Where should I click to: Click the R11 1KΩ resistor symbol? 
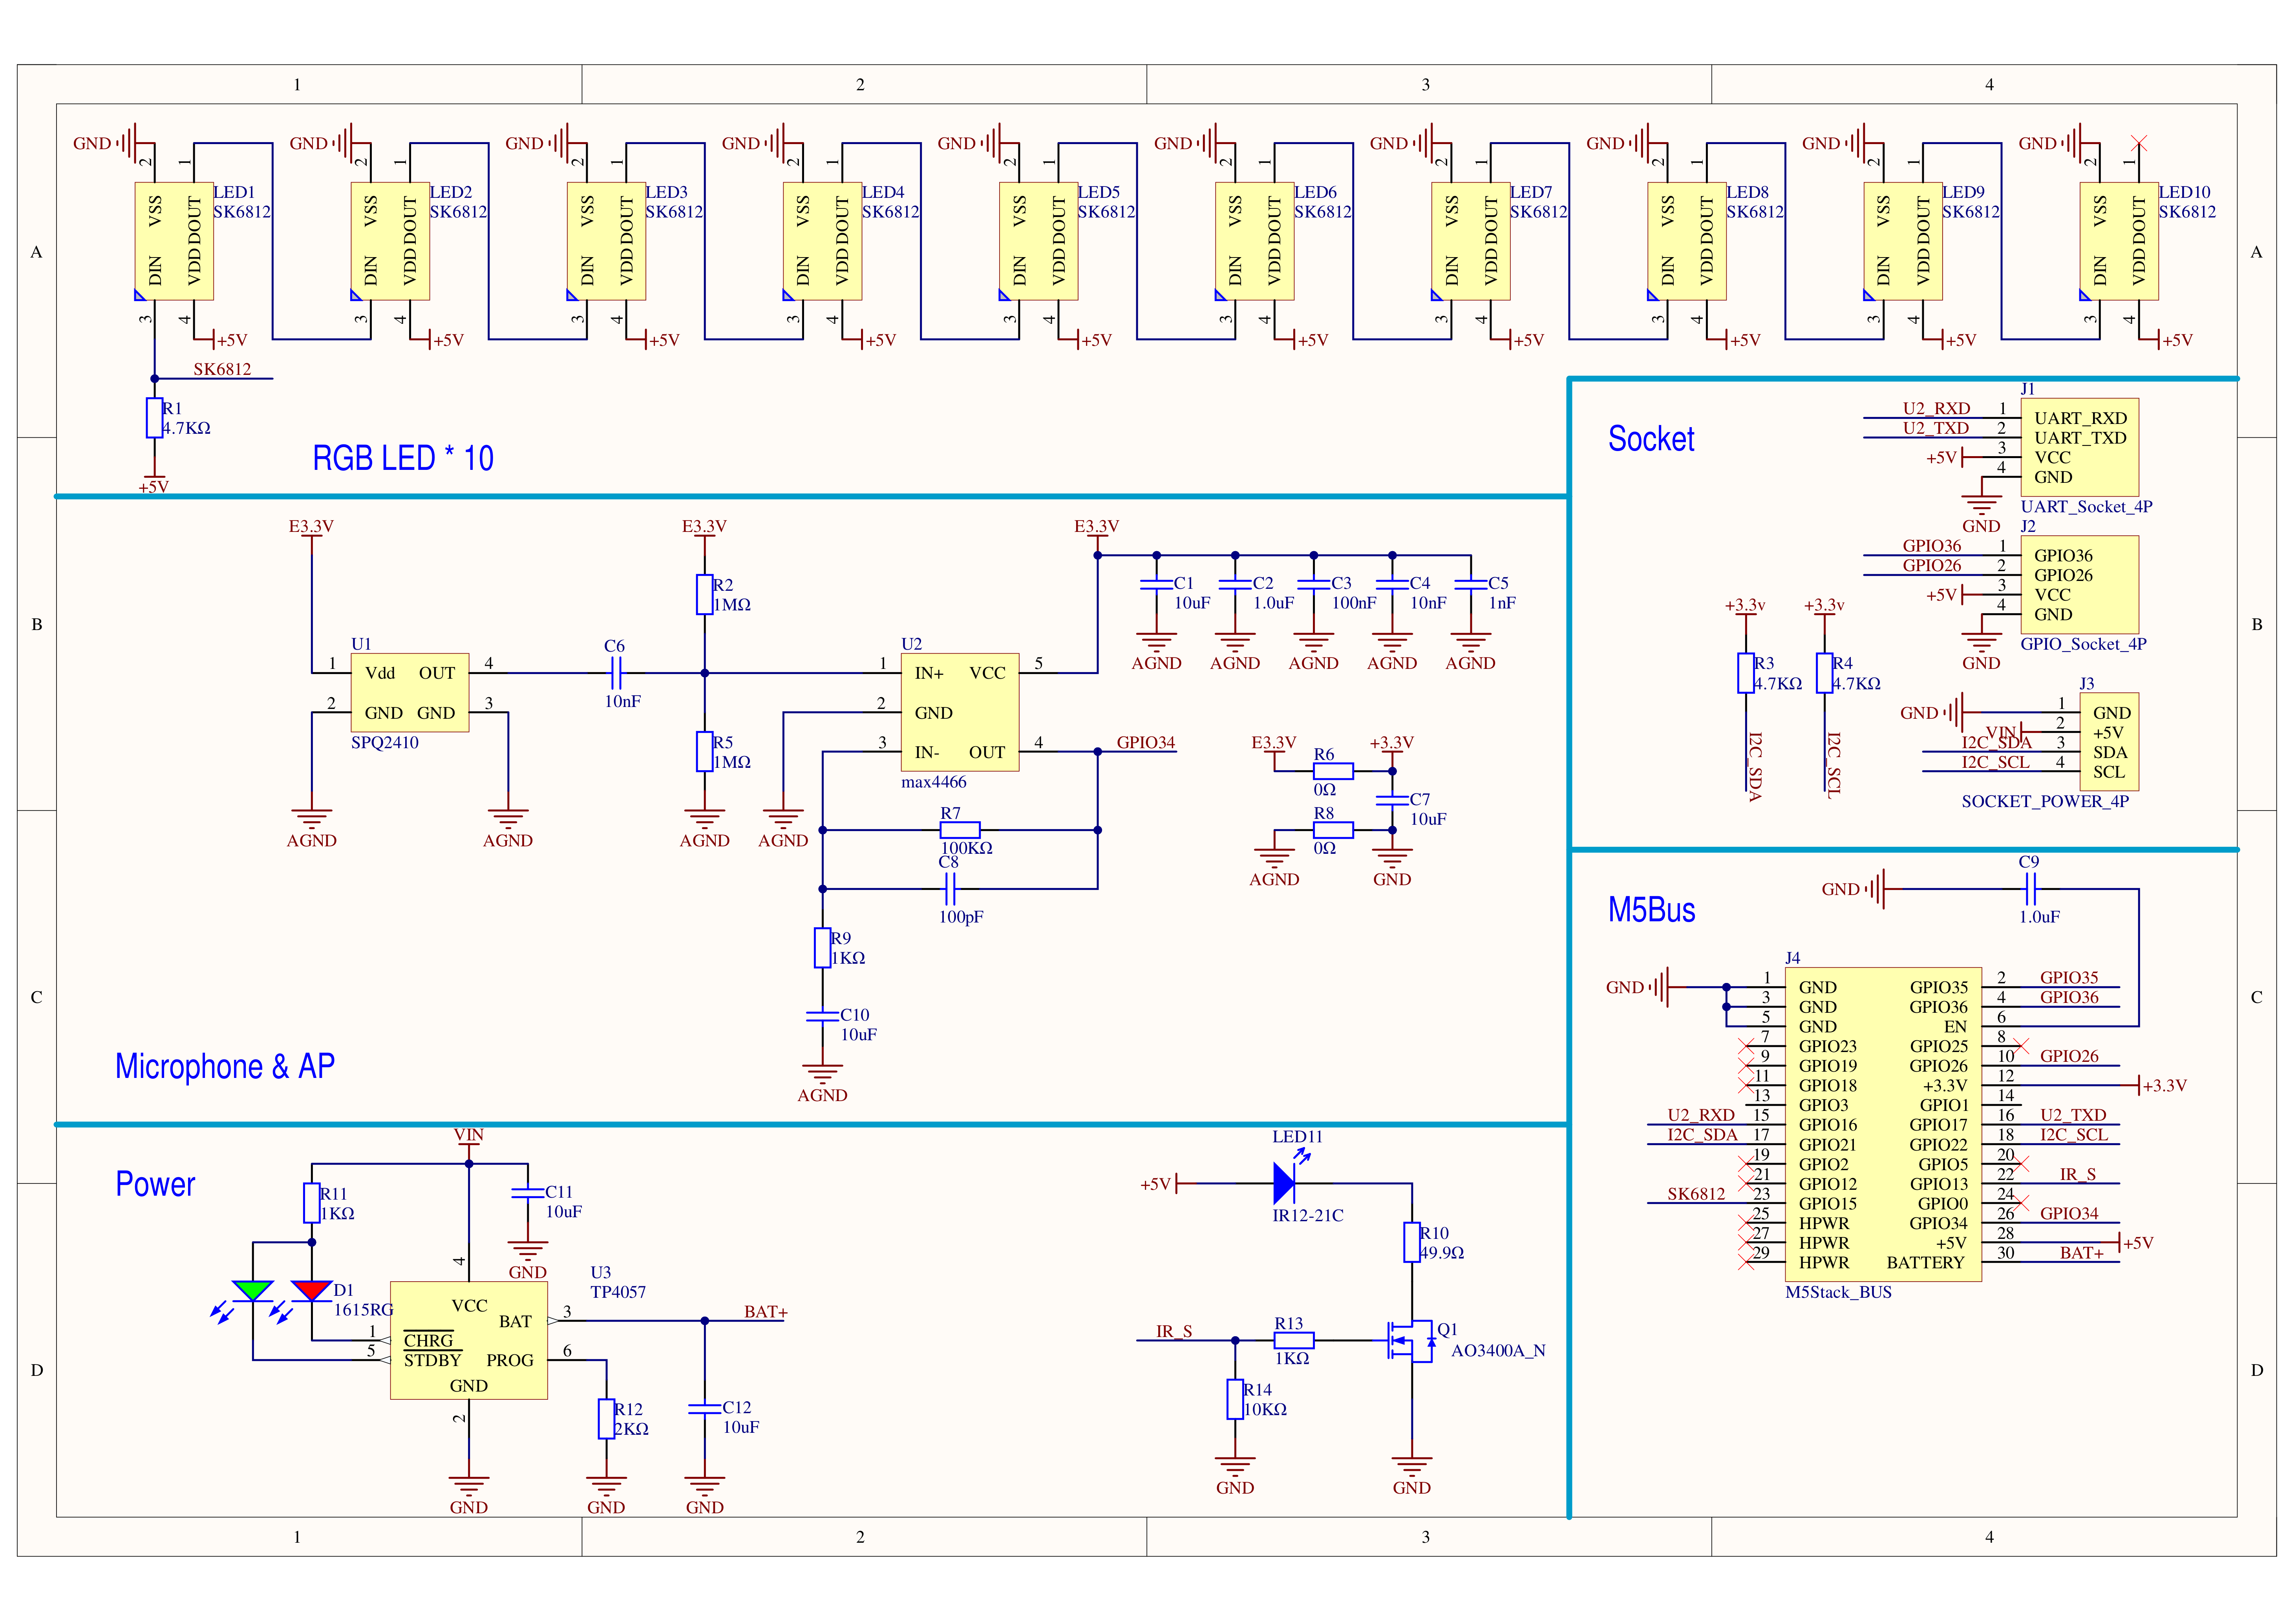pyautogui.click(x=312, y=1203)
